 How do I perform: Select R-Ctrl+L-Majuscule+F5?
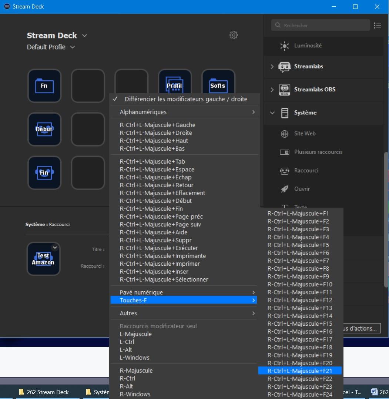[x=301, y=245]
